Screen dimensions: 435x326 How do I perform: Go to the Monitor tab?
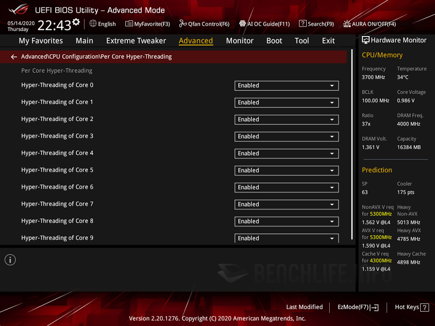240,40
